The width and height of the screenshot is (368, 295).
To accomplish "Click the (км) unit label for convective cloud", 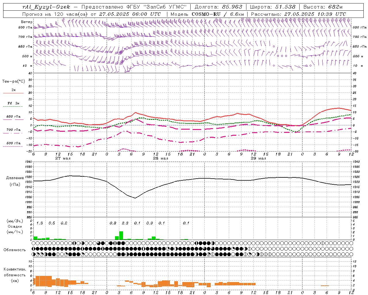I will click(x=15, y=281).
